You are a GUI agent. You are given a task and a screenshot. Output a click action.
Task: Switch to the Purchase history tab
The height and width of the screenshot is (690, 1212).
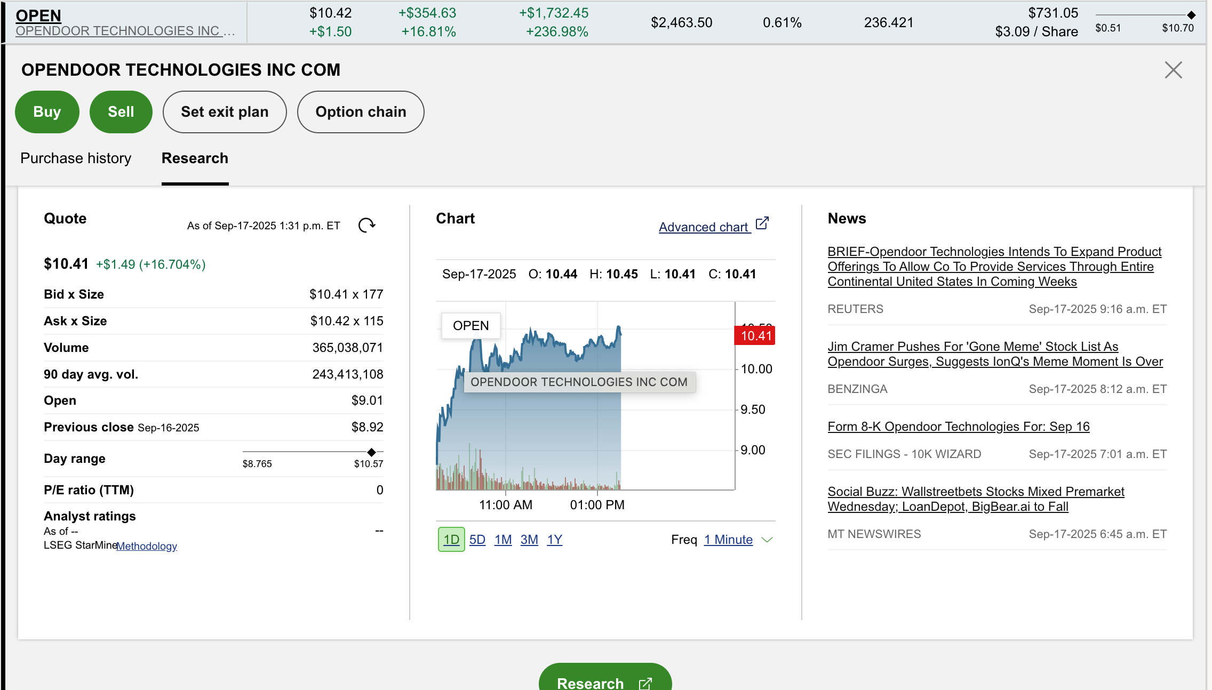point(76,158)
